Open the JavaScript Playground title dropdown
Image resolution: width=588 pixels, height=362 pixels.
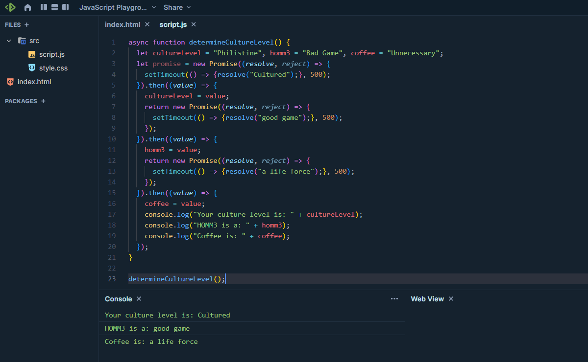(118, 7)
